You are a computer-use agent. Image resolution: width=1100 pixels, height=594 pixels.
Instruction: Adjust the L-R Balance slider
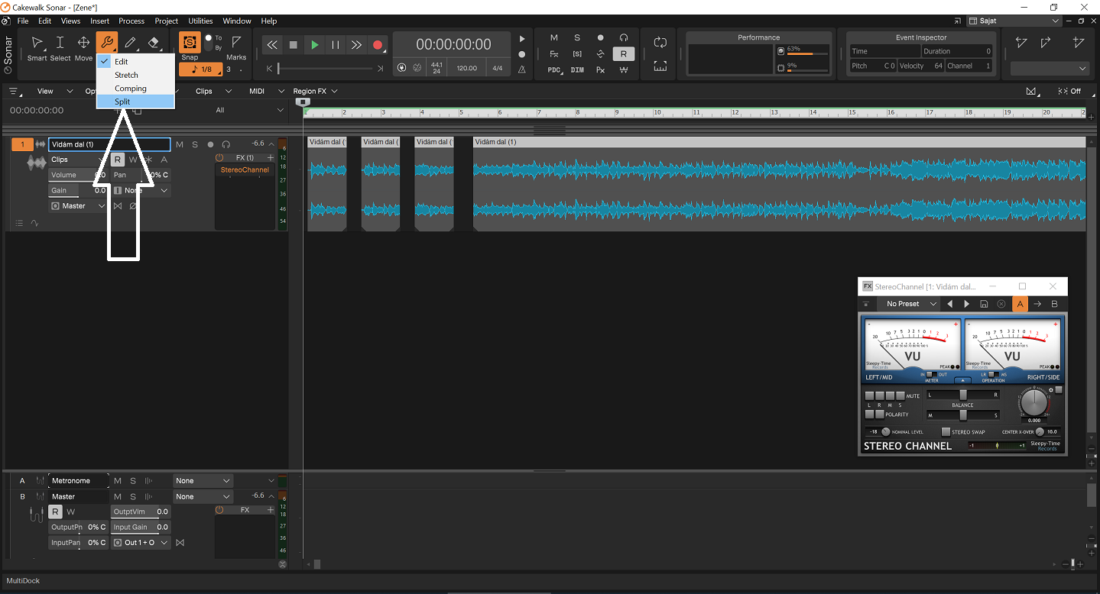[963, 395]
